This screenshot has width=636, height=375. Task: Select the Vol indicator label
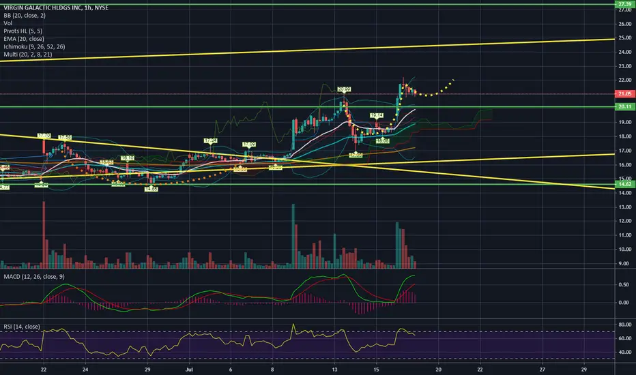pyautogui.click(x=8, y=23)
